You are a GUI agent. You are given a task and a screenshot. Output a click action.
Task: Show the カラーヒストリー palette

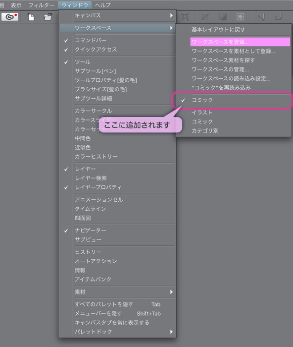pos(118,157)
